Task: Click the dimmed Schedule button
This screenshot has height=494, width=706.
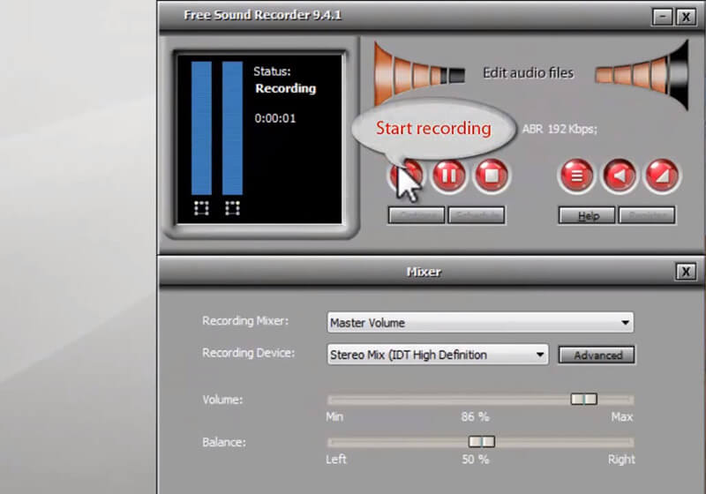Action: pyautogui.click(x=477, y=215)
